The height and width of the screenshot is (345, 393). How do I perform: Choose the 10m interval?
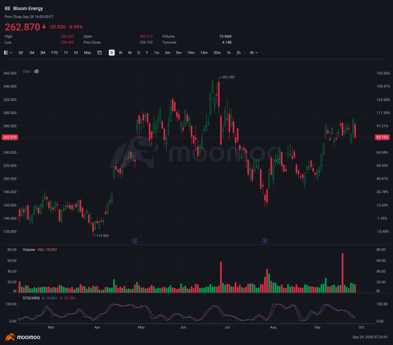tap(191, 53)
